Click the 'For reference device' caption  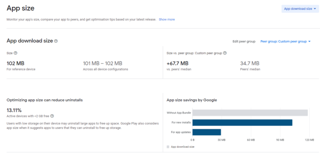coord(21,69)
